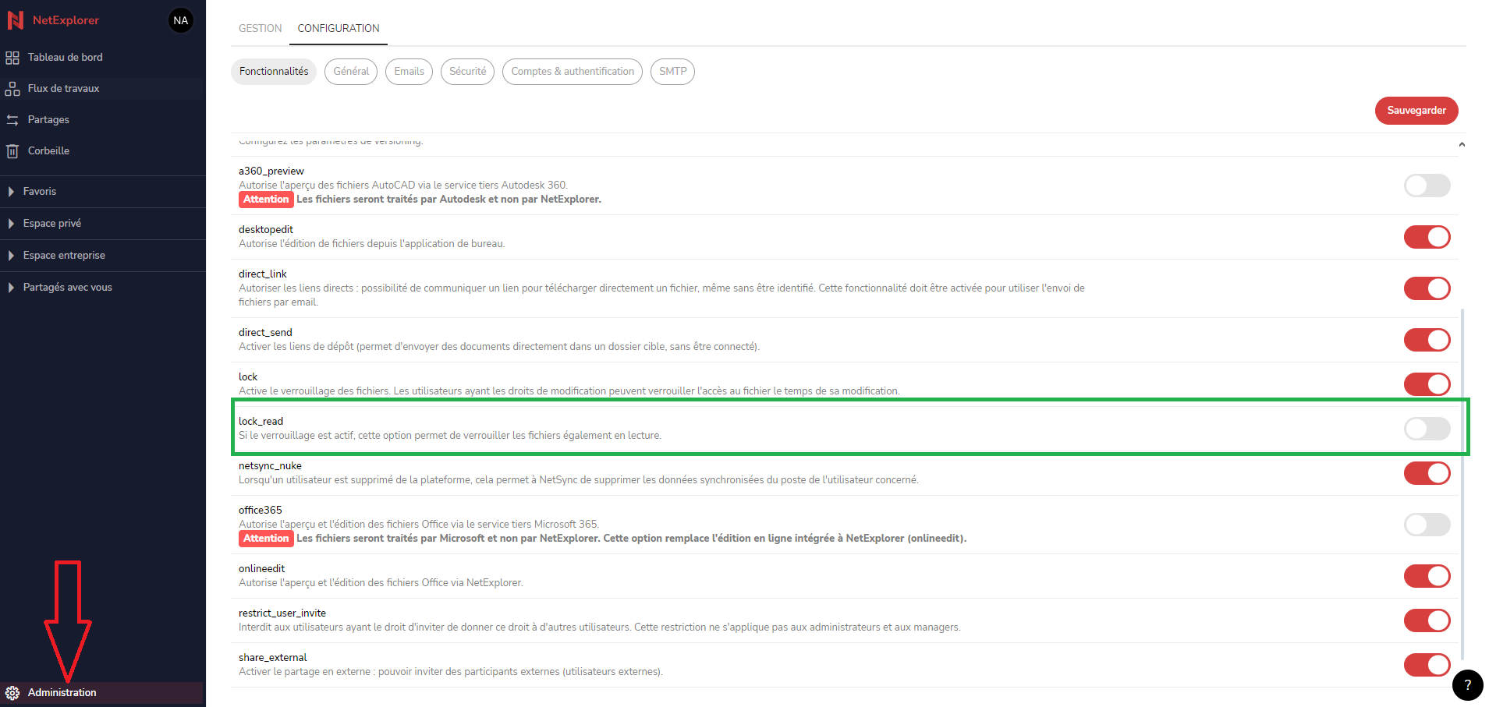Screen dimensions: 1489x707
Task: Open the NA user avatar menu
Action: click(181, 20)
